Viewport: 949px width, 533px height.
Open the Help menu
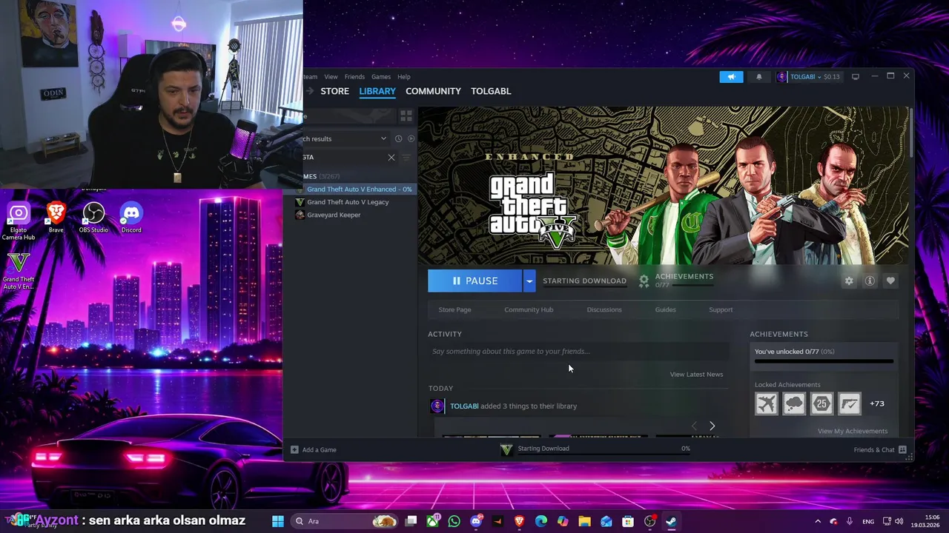(403, 77)
